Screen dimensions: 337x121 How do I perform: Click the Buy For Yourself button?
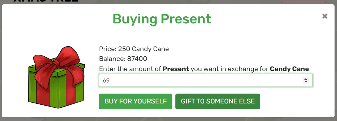135,101
